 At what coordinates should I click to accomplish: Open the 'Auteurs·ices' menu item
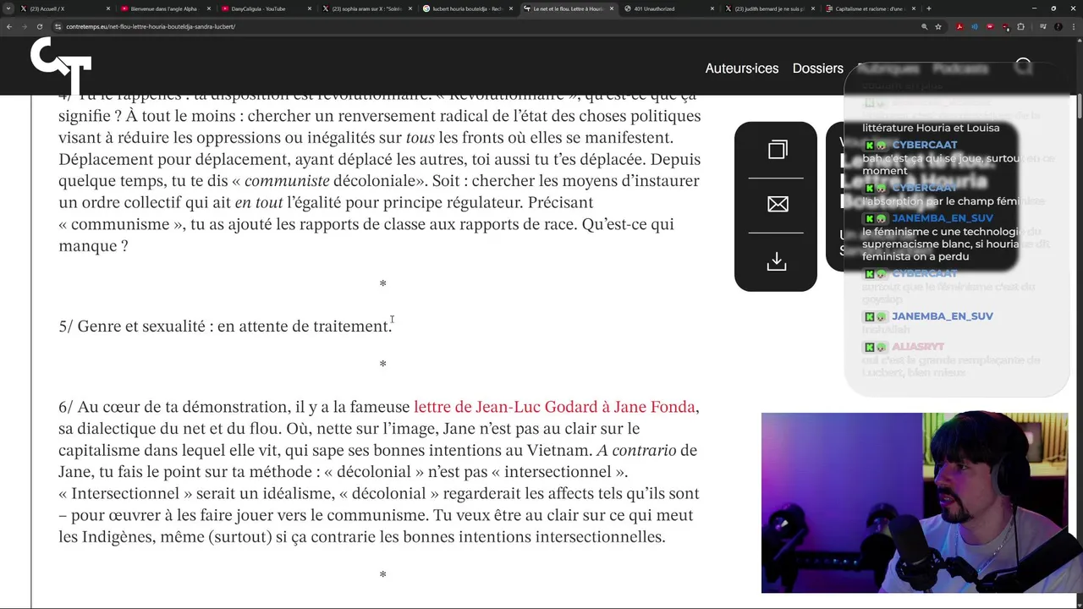pyautogui.click(x=742, y=69)
